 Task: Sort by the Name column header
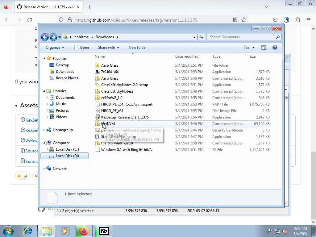[133, 56]
